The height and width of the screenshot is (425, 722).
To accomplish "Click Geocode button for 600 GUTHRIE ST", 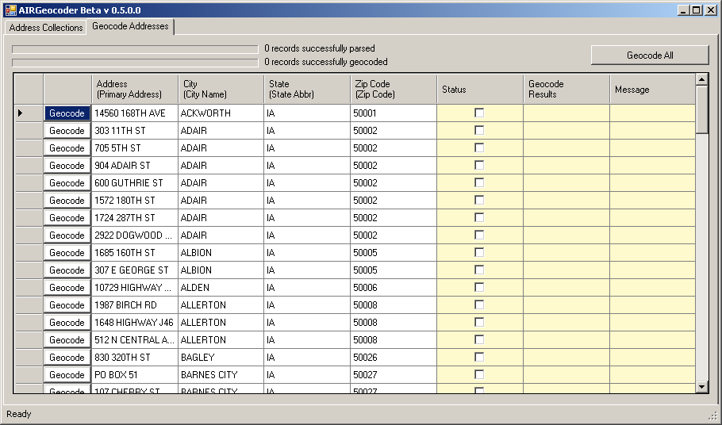I will pyautogui.click(x=67, y=183).
